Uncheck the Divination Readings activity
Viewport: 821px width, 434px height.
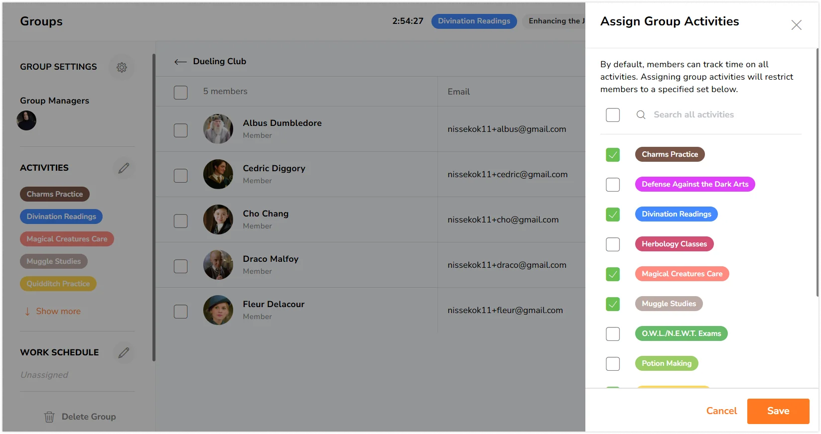coord(613,215)
